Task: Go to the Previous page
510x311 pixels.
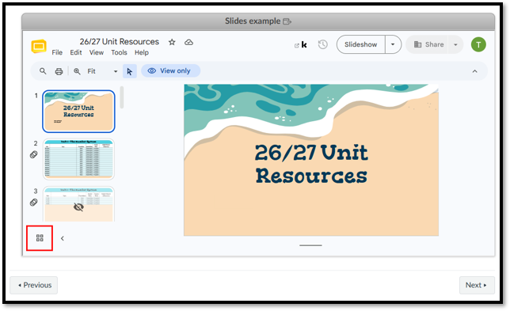Action: tap(34, 286)
